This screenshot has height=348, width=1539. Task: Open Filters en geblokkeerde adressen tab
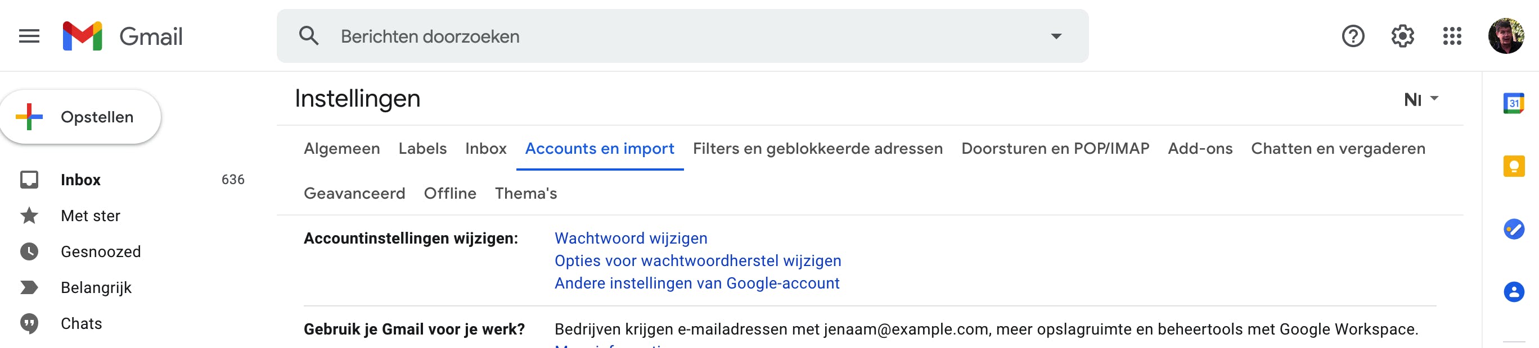coord(817,148)
